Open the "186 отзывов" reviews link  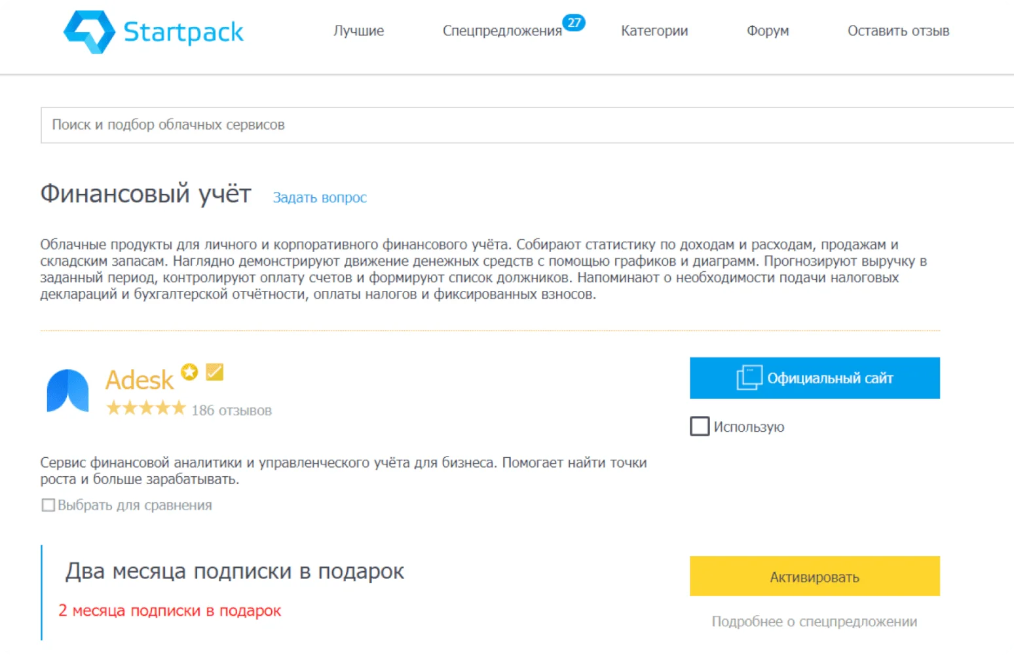click(231, 411)
